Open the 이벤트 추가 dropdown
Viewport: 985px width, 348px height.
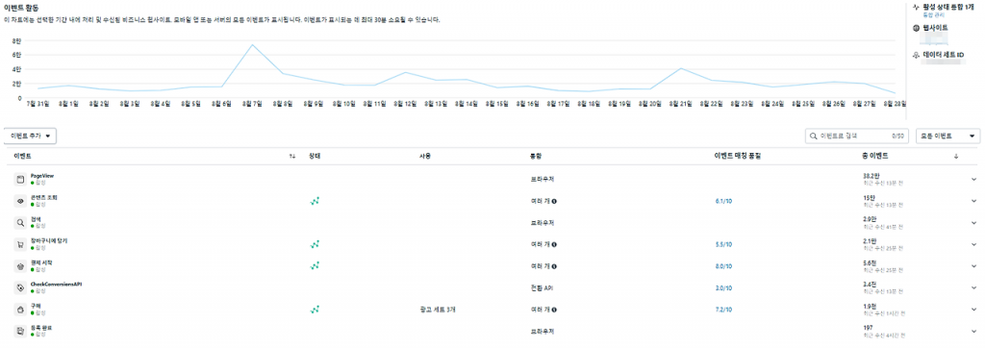(30, 136)
